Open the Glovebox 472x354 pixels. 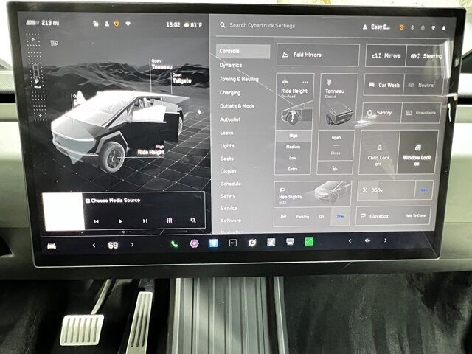pos(394,216)
